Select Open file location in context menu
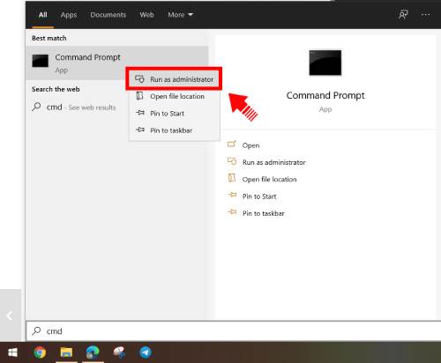 pos(174,96)
